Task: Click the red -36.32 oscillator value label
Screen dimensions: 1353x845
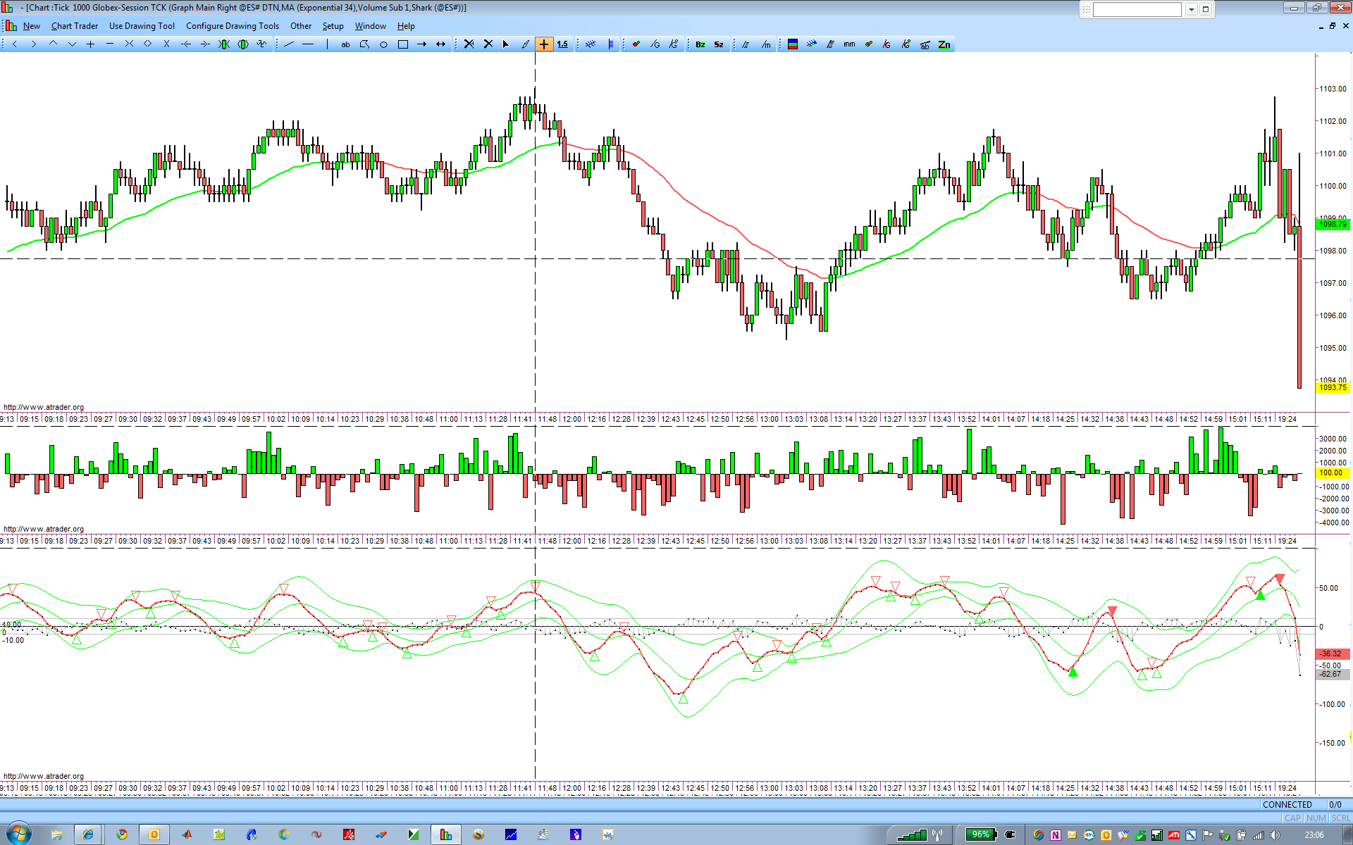Action: click(x=1332, y=653)
